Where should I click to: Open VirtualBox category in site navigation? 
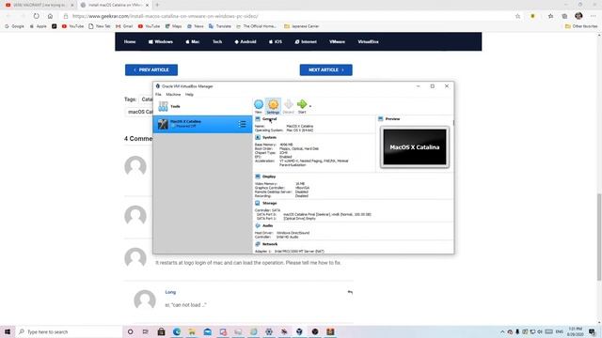click(368, 41)
